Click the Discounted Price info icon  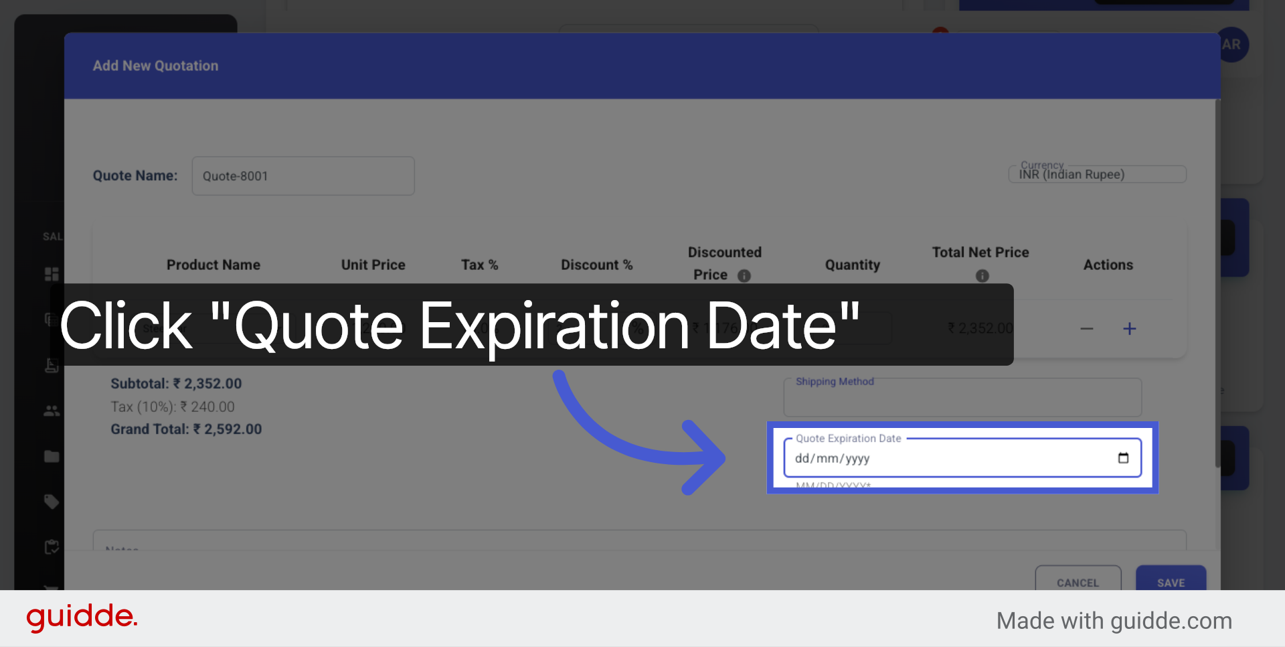tap(744, 275)
